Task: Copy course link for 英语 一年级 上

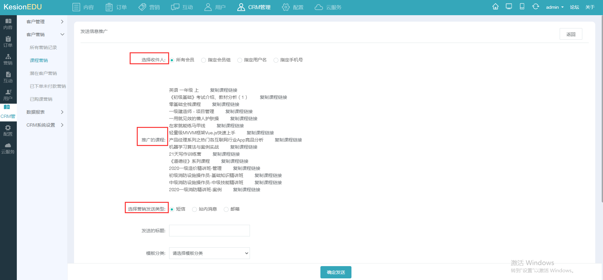Action: pyautogui.click(x=224, y=90)
